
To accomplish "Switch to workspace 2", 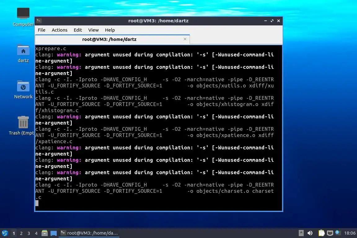I will coord(21,233).
